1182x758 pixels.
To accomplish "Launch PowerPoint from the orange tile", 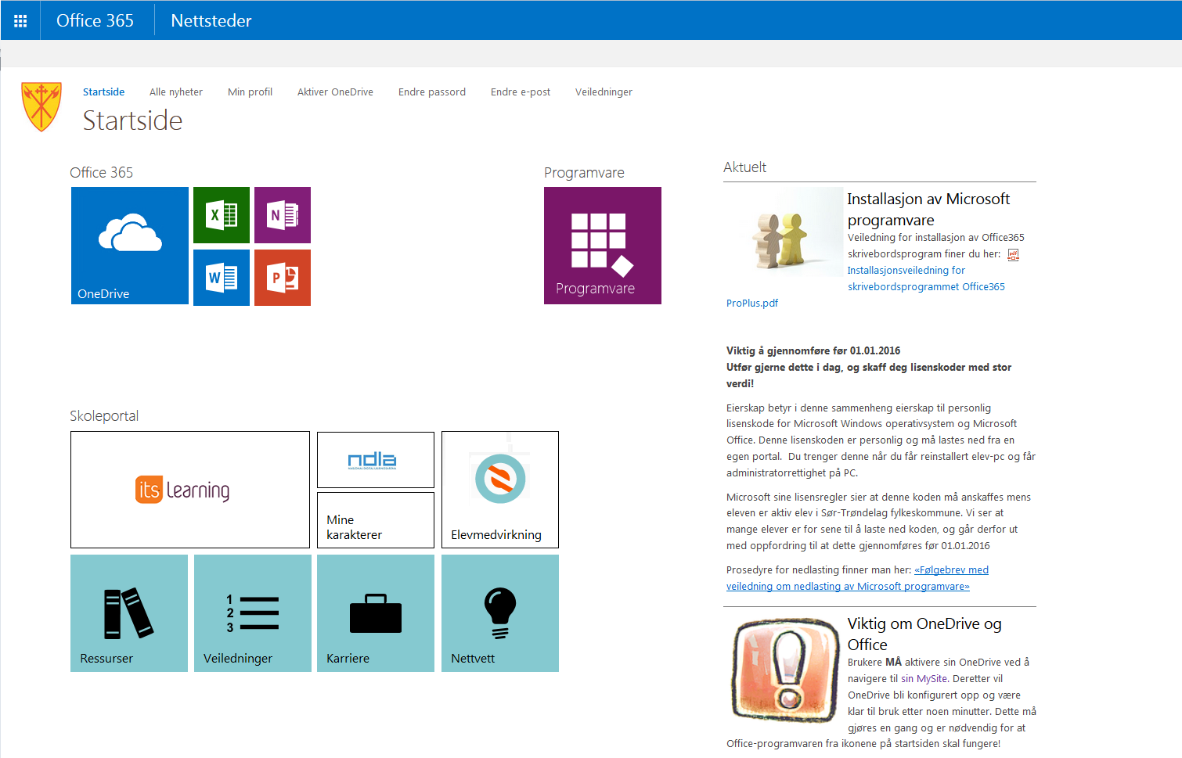I will (283, 278).
